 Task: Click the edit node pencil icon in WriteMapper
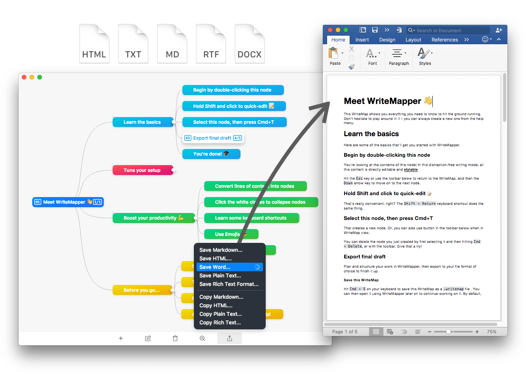[148, 338]
